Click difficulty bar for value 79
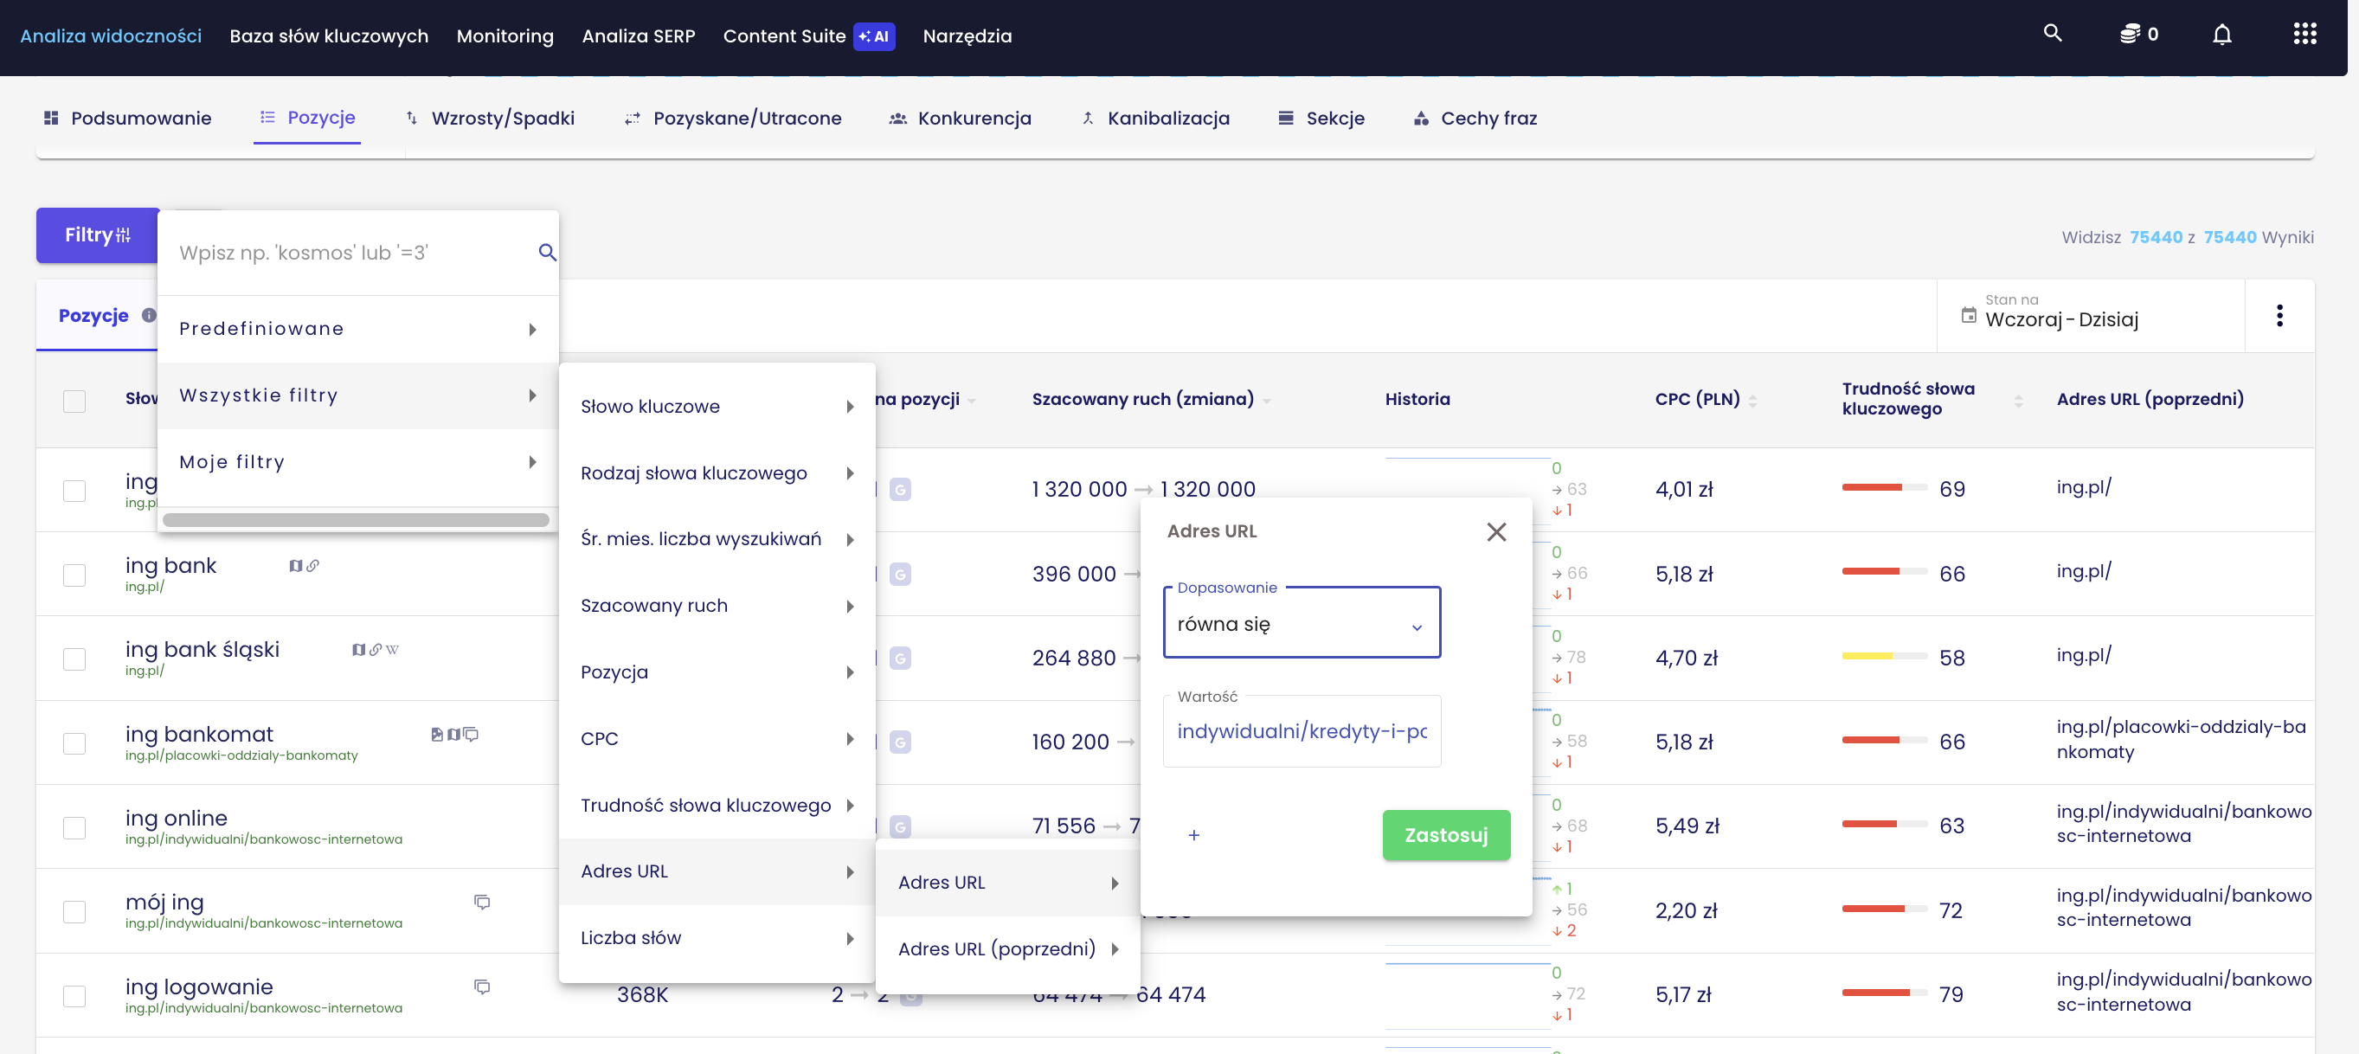 click(1883, 993)
